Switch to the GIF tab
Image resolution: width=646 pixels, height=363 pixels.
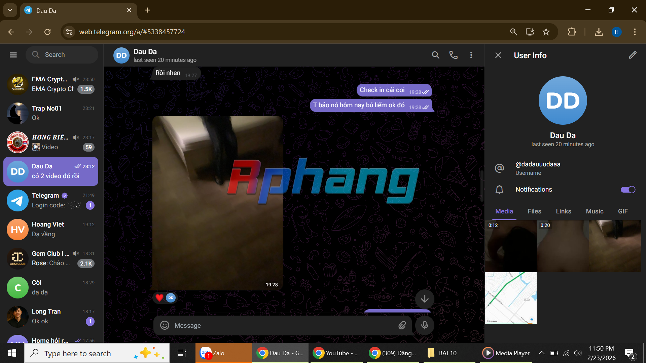coord(623,211)
